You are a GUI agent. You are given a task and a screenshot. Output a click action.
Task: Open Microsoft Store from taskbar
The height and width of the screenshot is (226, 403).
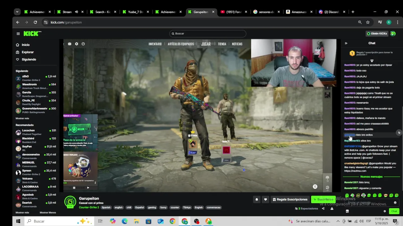pyautogui.click(x=148, y=221)
